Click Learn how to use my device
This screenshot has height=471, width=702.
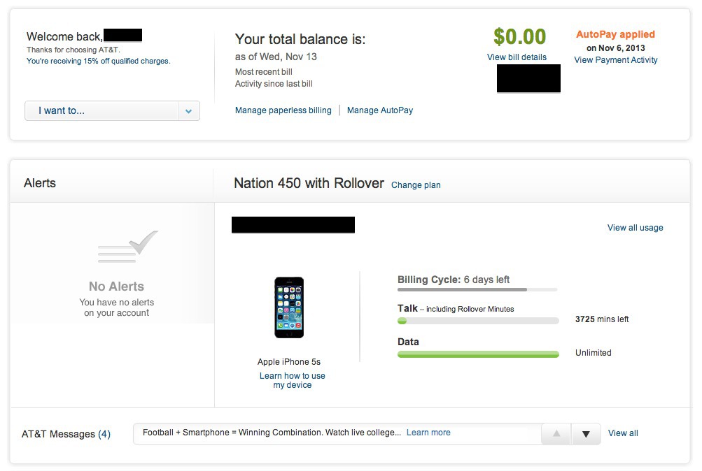[x=293, y=380]
